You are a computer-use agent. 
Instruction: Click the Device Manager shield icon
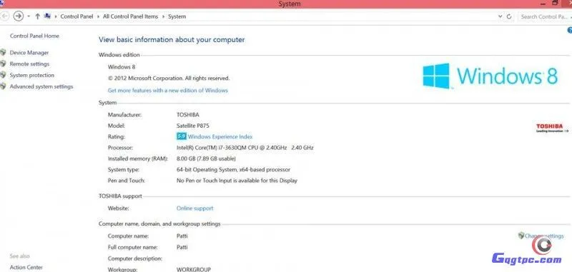coord(4,52)
